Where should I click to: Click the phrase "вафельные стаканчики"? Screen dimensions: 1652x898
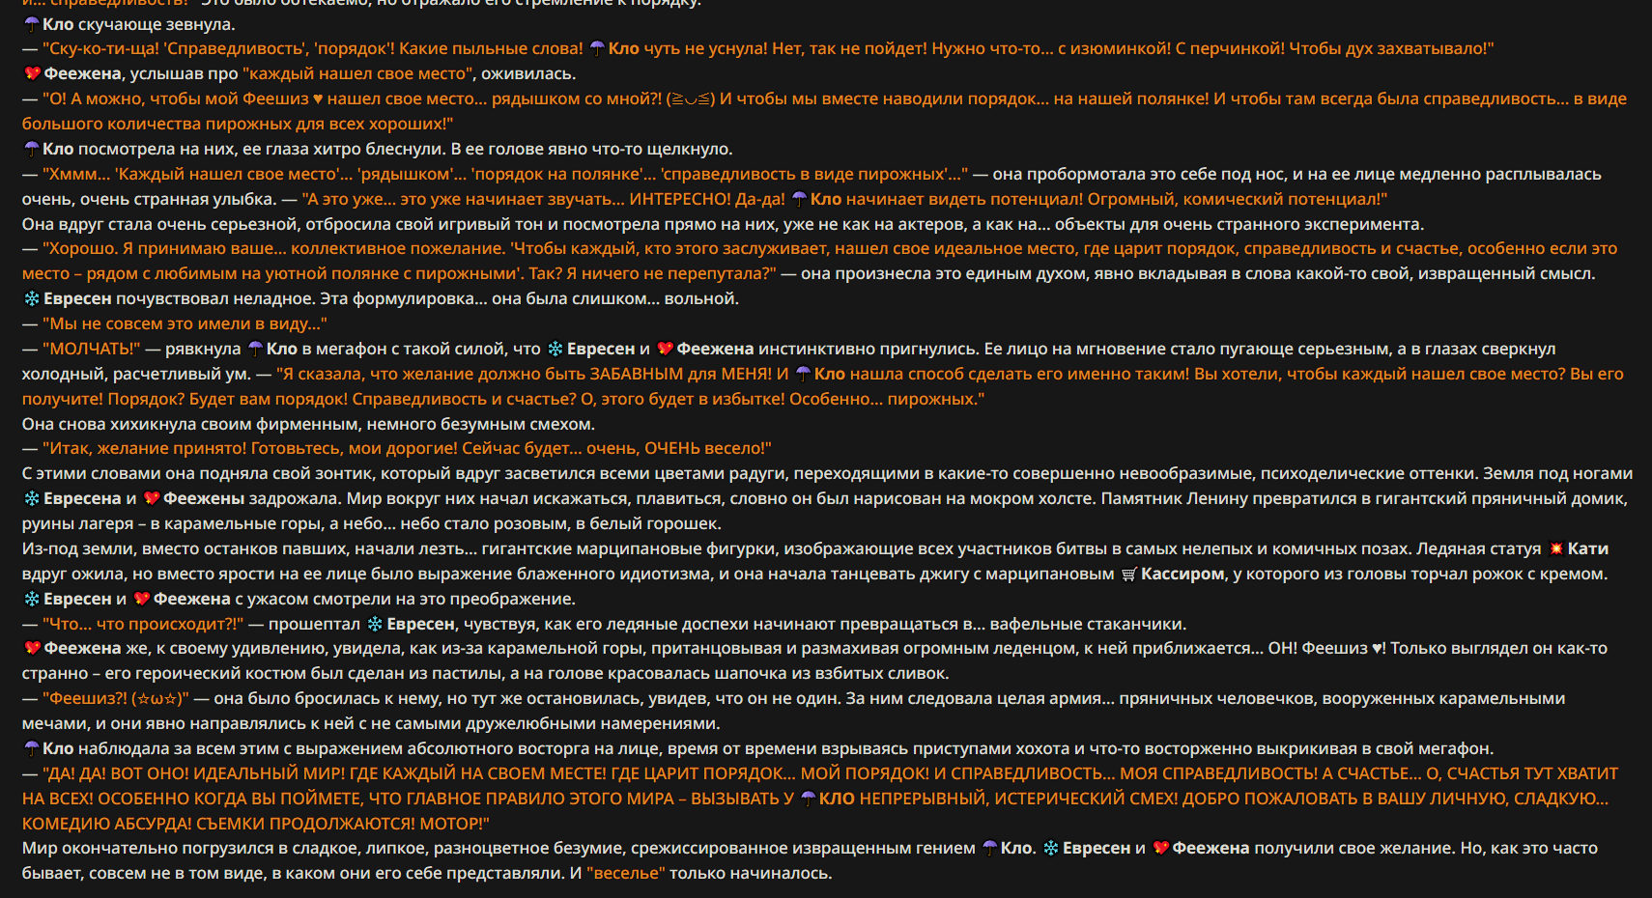pos(1088,624)
